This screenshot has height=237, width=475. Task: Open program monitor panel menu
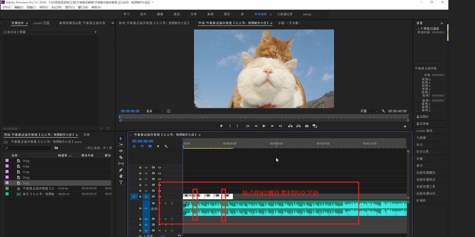pyautogui.click(x=271, y=23)
